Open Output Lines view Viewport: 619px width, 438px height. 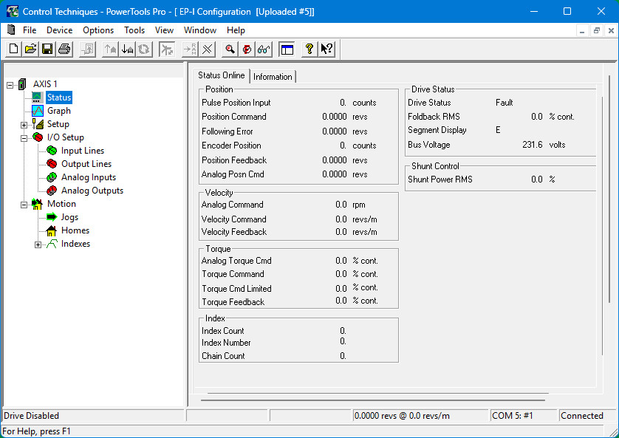86,164
